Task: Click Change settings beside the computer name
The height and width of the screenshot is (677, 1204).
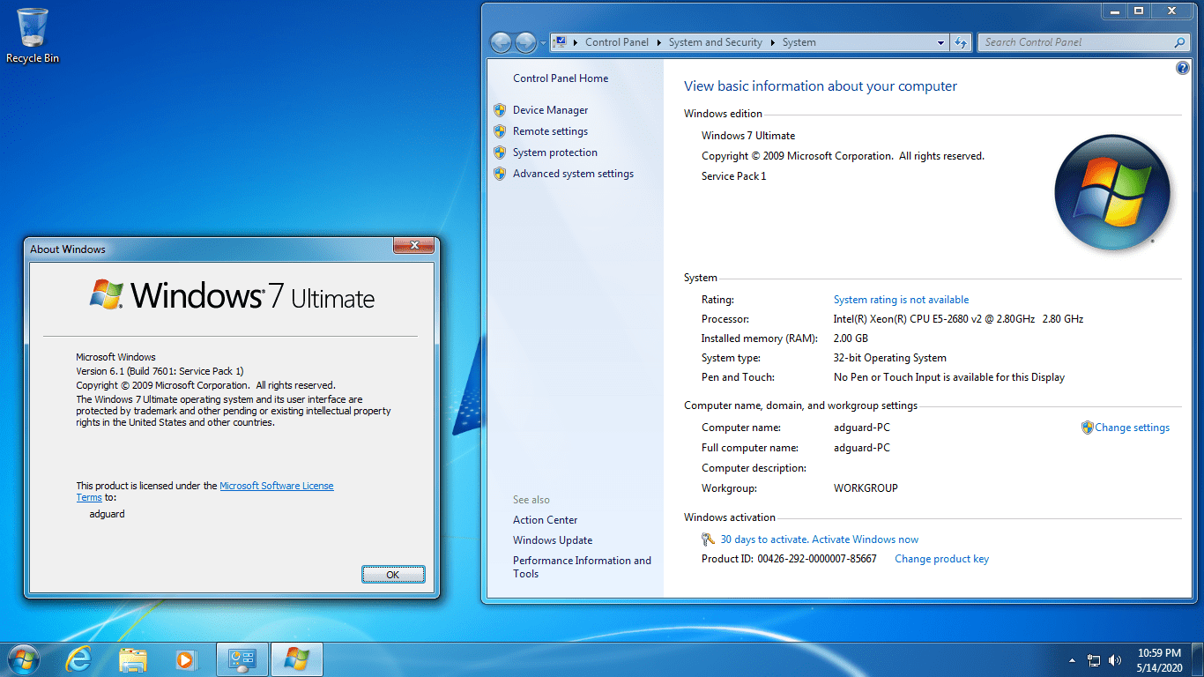Action: (x=1133, y=428)
